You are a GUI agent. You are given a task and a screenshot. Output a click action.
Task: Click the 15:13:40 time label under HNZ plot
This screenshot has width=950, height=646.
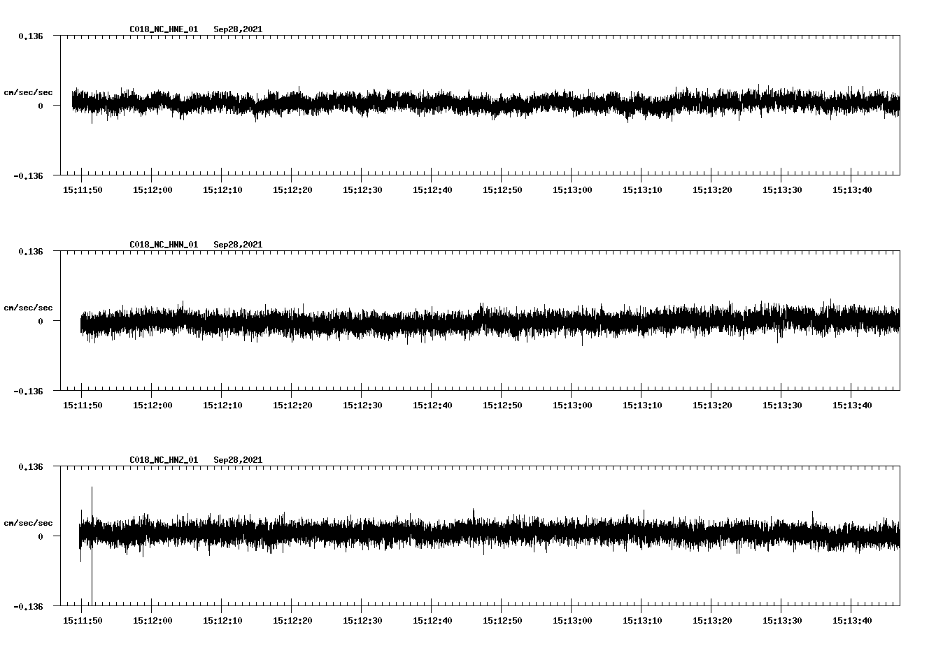coord(852,621)
